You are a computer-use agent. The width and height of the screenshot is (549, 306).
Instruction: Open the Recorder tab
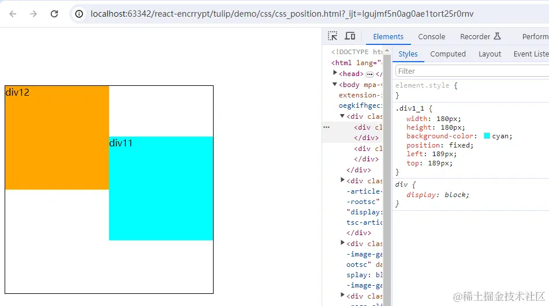480,36
